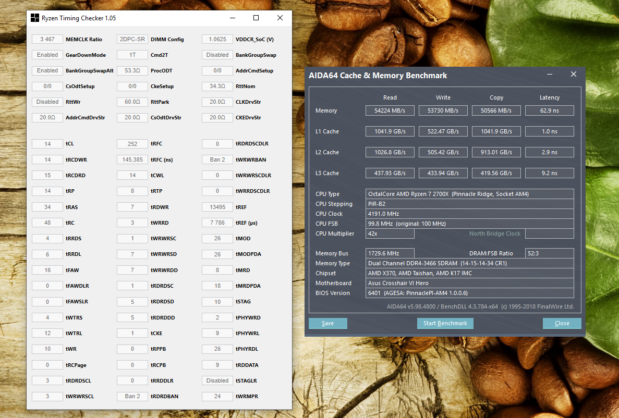
Task: Click BIOS Version field 6401
Action: click(470, 293)
